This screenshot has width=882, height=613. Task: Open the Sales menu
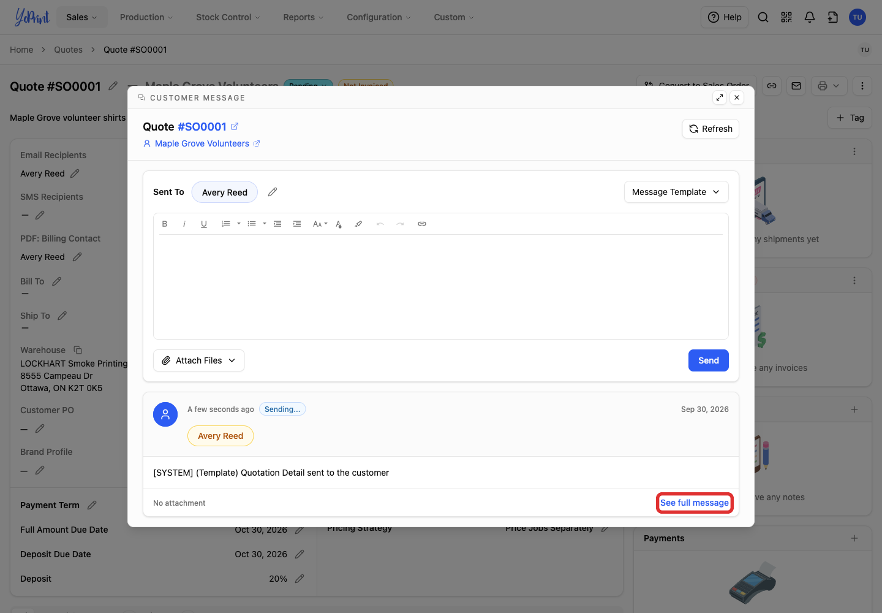pyautogui.click(x=82, y=17)
